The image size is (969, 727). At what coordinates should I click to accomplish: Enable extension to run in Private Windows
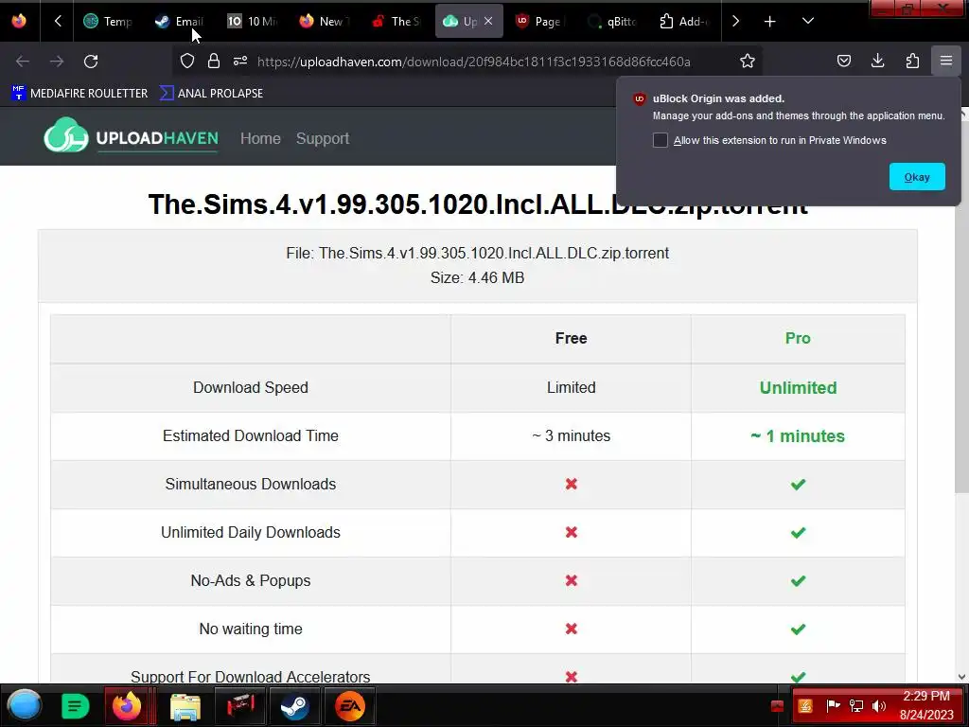[660, 140]
